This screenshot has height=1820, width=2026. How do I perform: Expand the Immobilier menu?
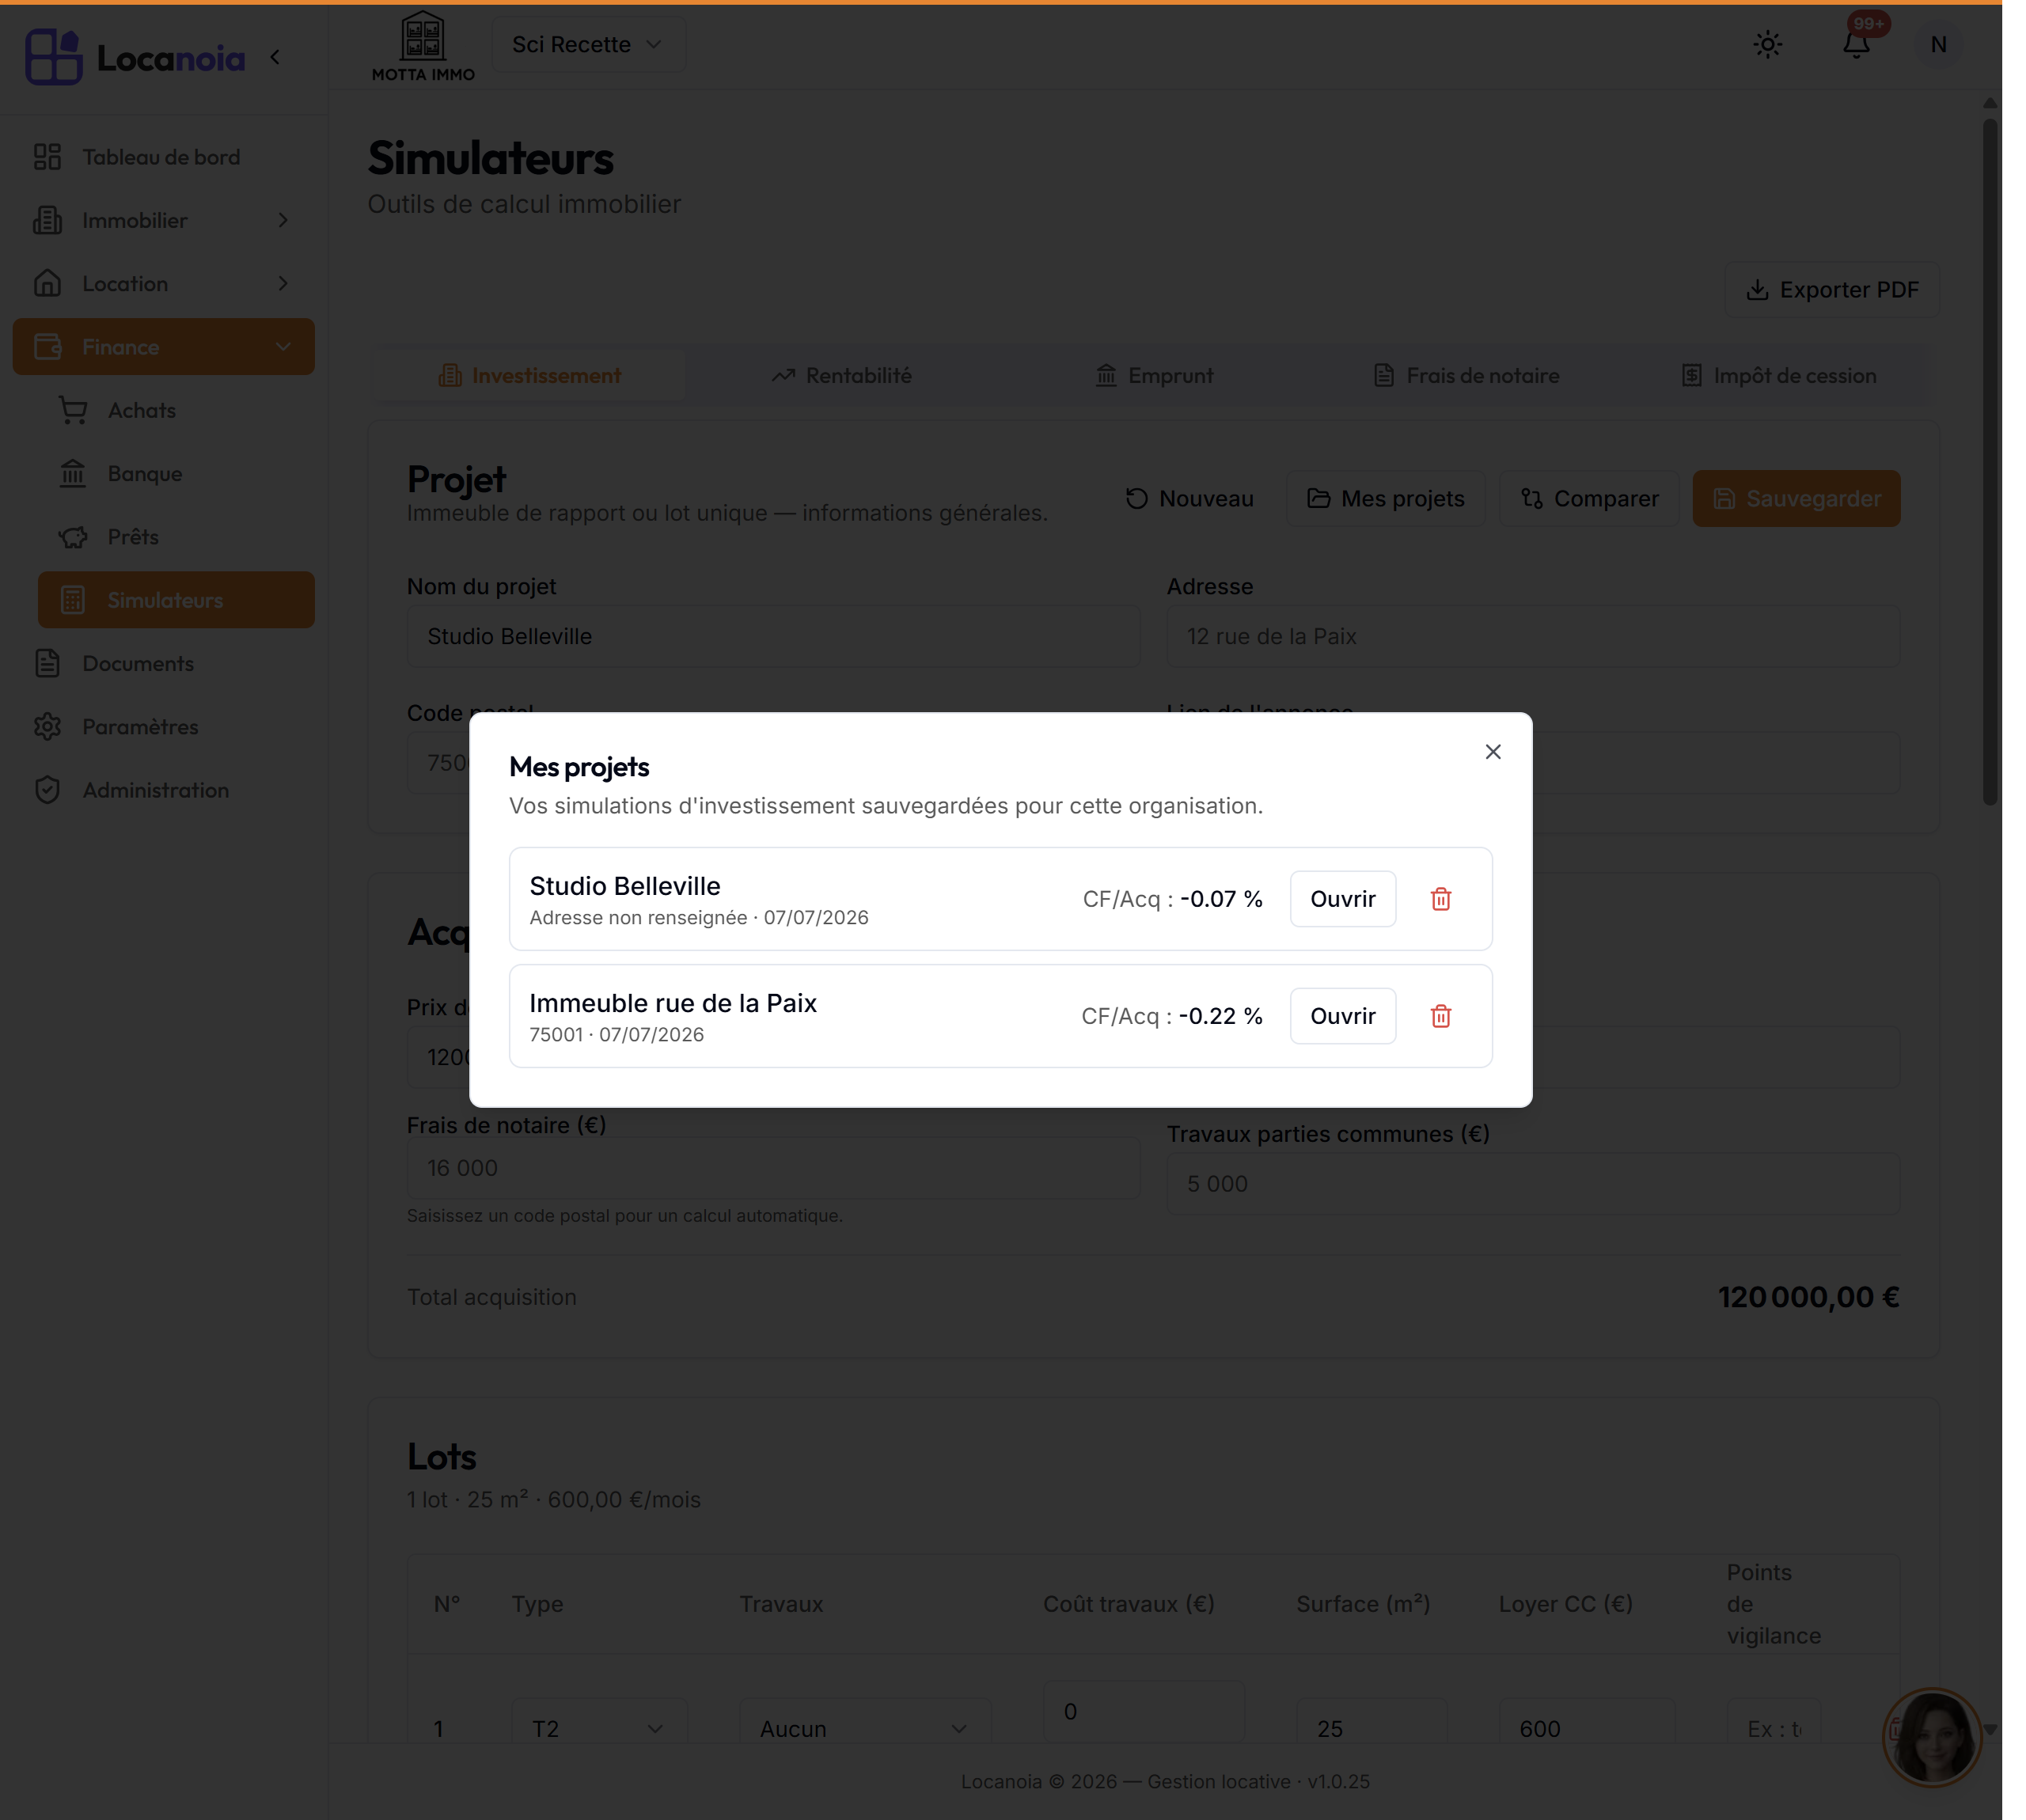pos(163,220)
